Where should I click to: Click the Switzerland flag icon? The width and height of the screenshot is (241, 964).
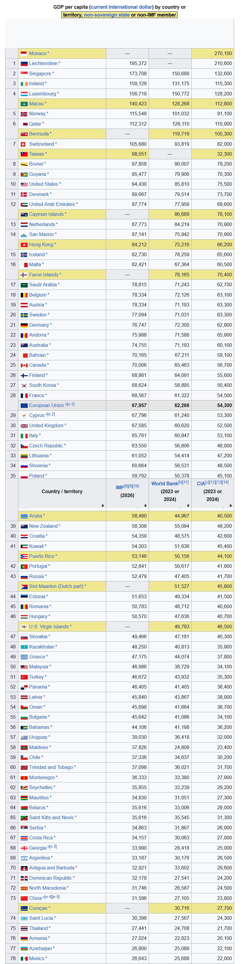point(23,144)
